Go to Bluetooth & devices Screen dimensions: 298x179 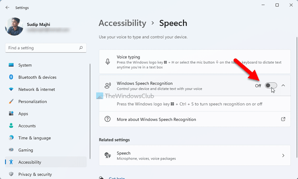tap(46, 77)
